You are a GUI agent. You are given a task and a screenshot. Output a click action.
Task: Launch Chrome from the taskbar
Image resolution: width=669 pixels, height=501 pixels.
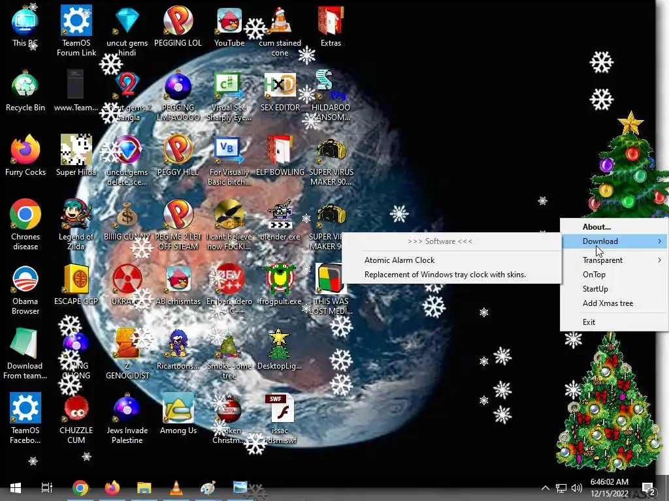point(80,487)
